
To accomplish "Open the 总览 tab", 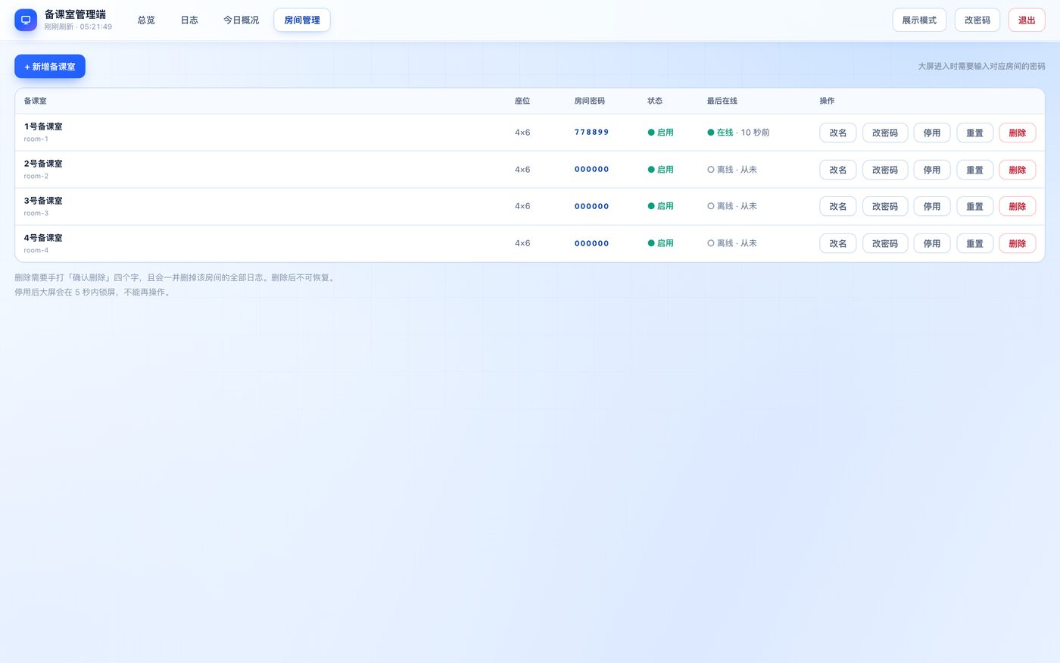I will (x=146, y=20).
